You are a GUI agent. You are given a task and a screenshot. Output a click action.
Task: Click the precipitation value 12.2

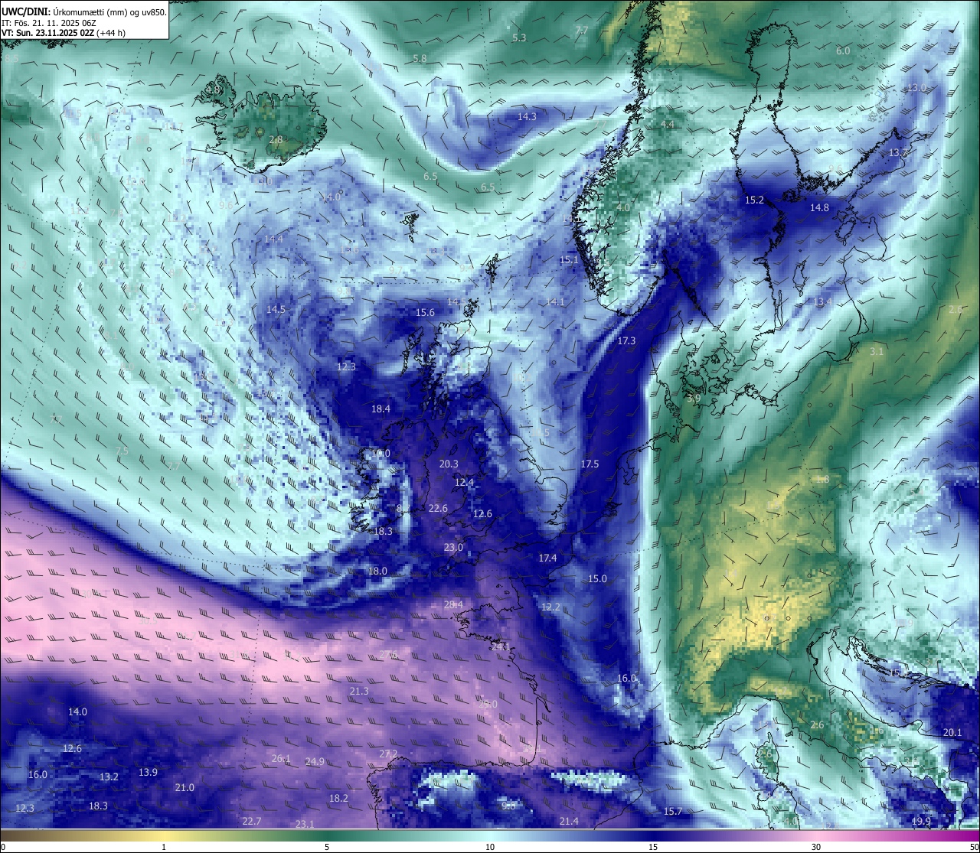550,607
